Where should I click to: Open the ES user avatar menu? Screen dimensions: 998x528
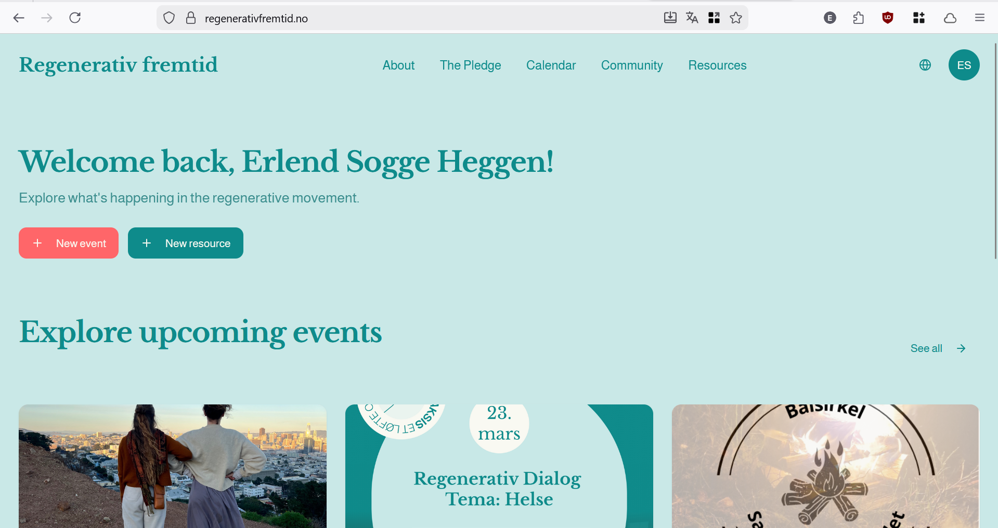[x=964, y=65]
